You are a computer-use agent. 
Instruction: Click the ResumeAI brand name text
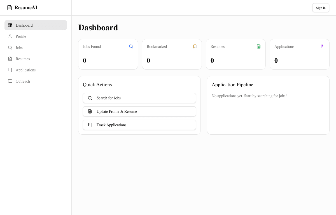[x=26, y=8]
